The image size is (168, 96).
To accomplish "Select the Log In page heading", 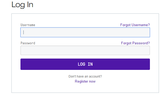I will coord(22,5).
